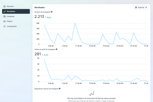Open the Contenido section icon
153x102 pixels.
tap(4, 16)
